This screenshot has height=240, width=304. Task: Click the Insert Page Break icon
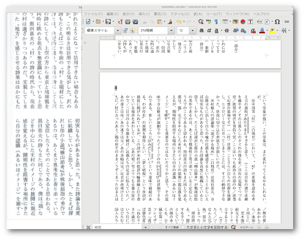click(260, 22)
